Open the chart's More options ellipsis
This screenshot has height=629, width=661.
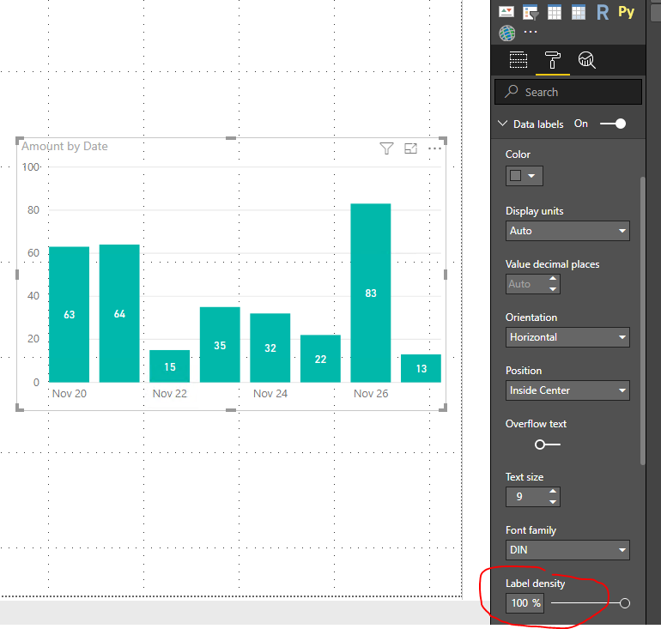[x=434, y=148]
